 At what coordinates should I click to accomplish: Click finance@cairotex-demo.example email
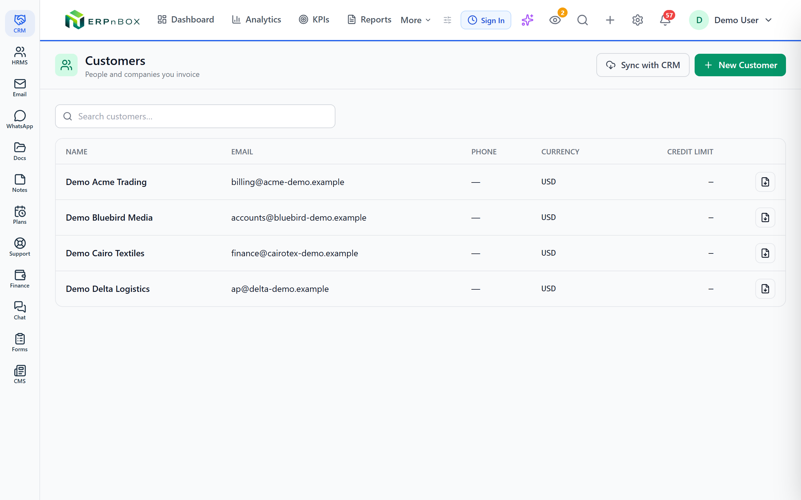[x=294, y=253]
